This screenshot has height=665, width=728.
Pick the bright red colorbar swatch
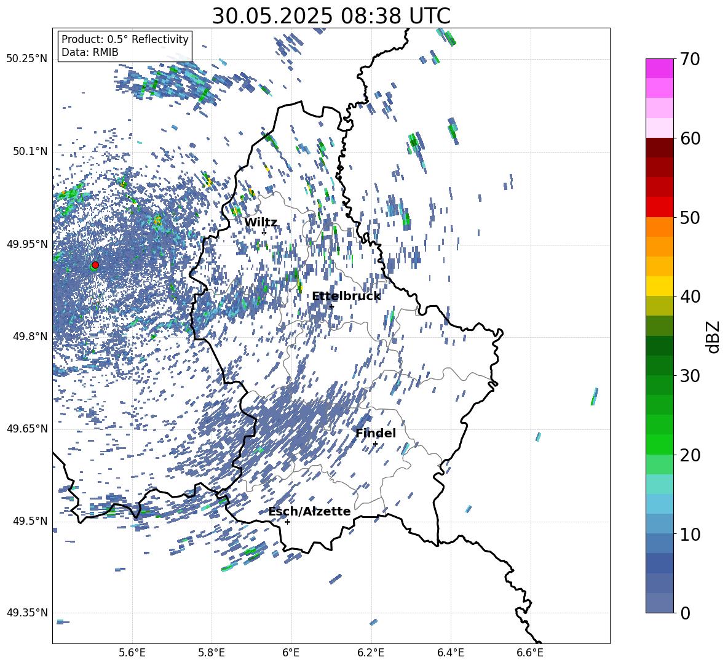tap(659, 207)
